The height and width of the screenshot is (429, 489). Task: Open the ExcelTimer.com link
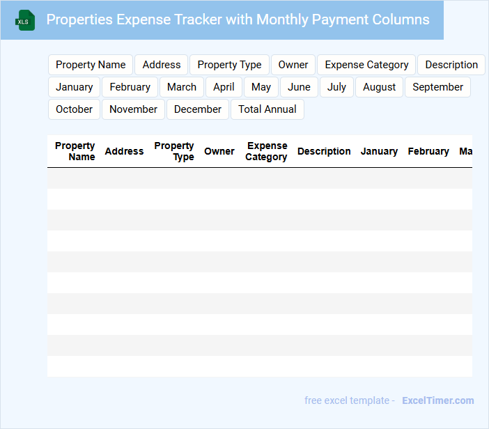coord(438,400)
